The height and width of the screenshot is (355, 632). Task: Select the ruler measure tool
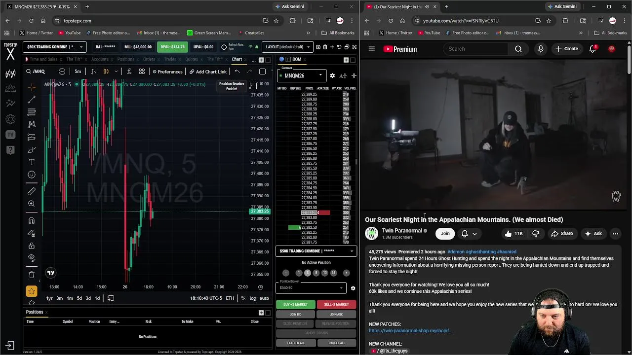[32, 191]
